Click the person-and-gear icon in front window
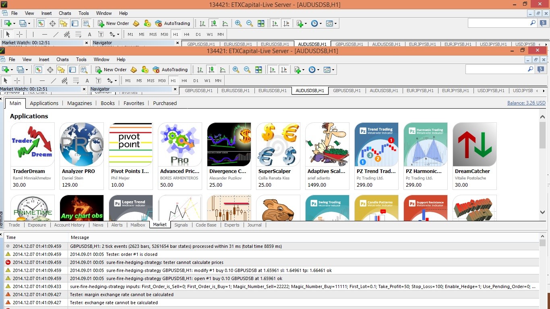 (x=145, y=70)
